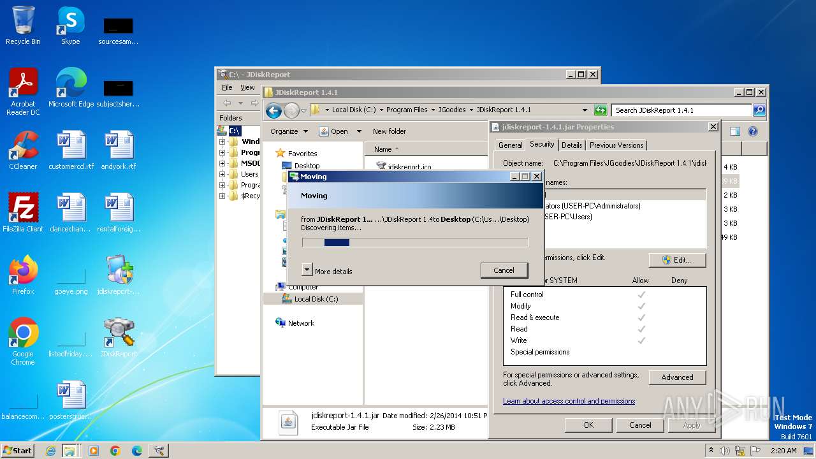Select the rentalforeig document on the desktop

119,213
